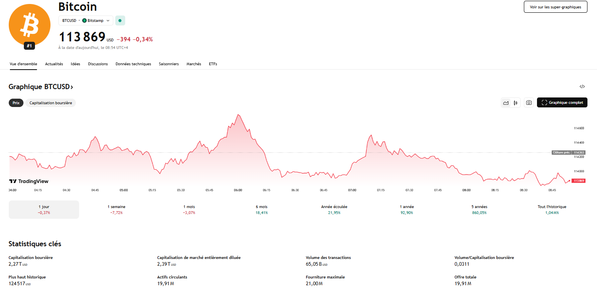Screen dimensions: 597x288
Task: Open the Marchés tab
Action: 194,64
